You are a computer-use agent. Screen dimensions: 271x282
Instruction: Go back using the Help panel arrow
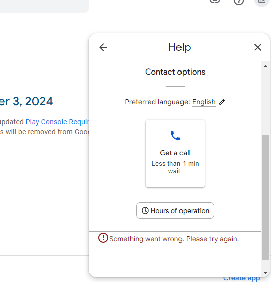coord(103,47)
